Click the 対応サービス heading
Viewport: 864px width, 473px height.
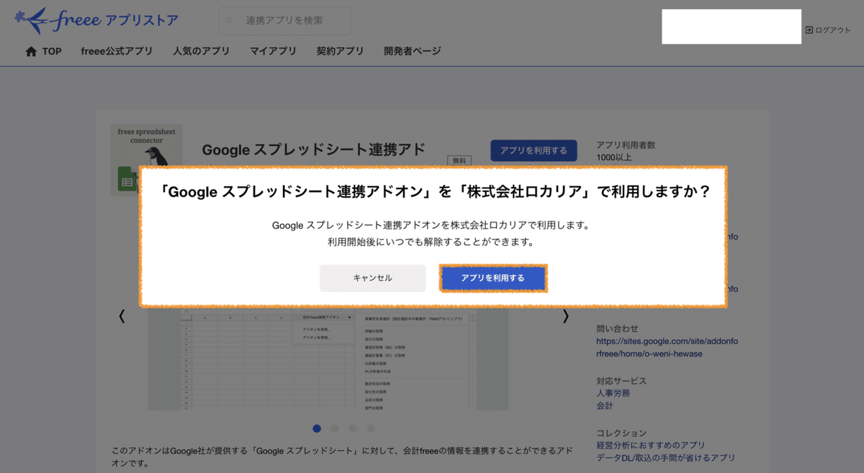coord(621,381)
